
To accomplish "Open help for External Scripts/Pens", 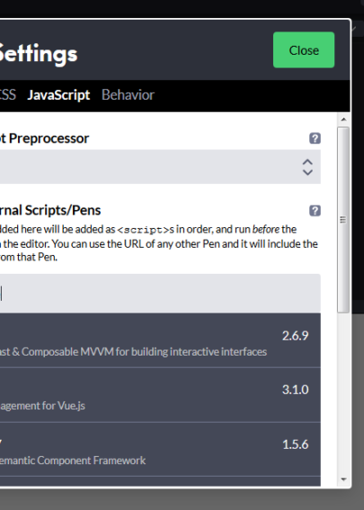I will click(x=315, y=210).
